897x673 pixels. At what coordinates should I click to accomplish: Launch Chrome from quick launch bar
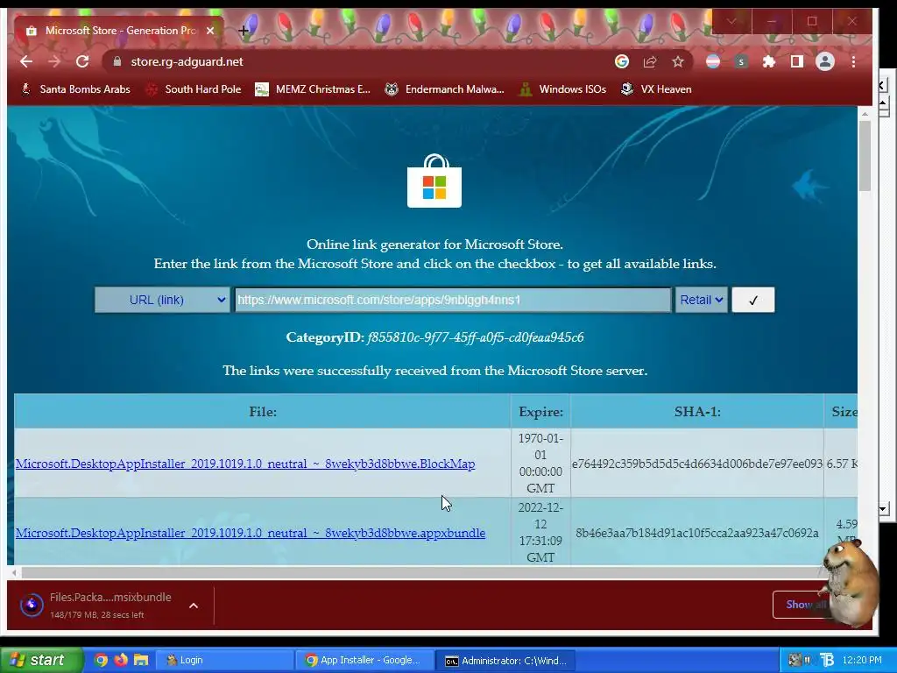102,660
